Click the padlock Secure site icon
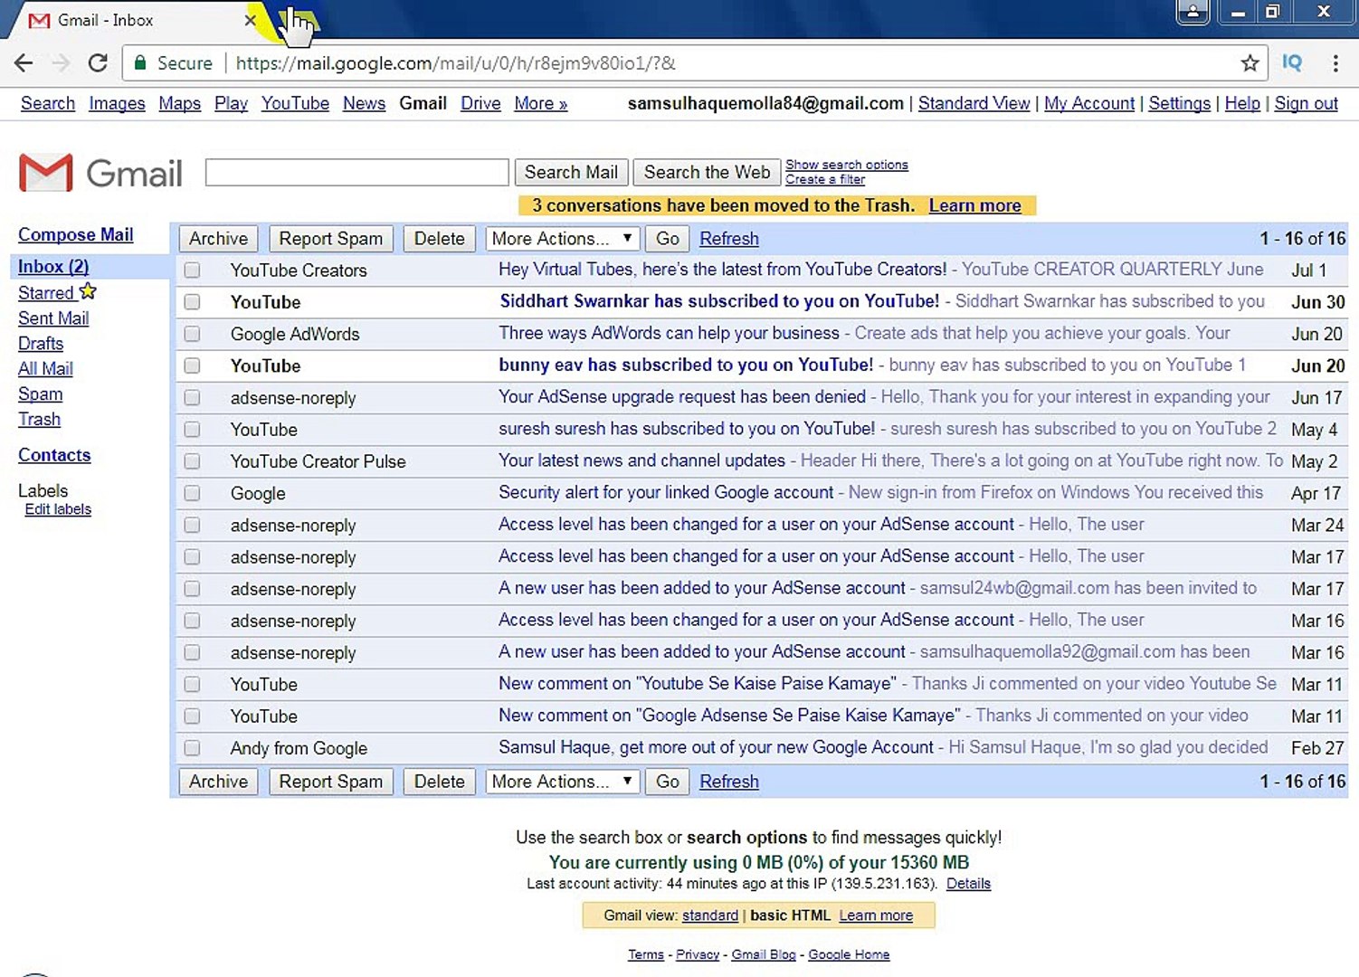Screen dimensions: 1359x977 [140, 63]
